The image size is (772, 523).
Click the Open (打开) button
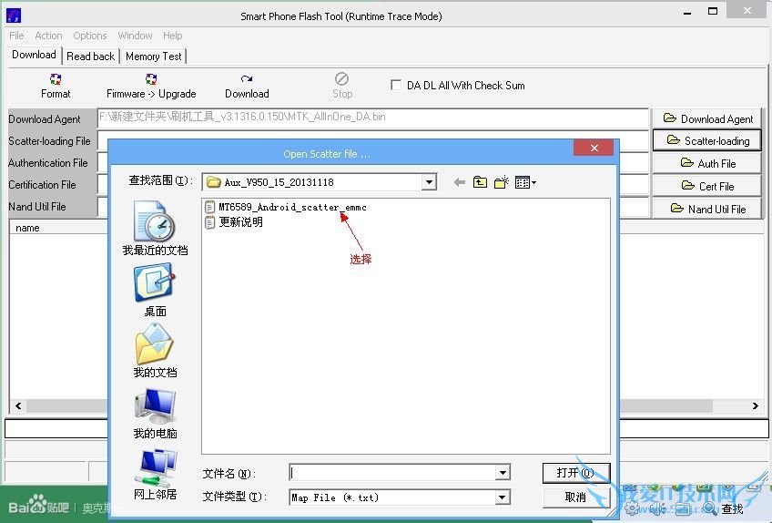[x=576, y=473]
